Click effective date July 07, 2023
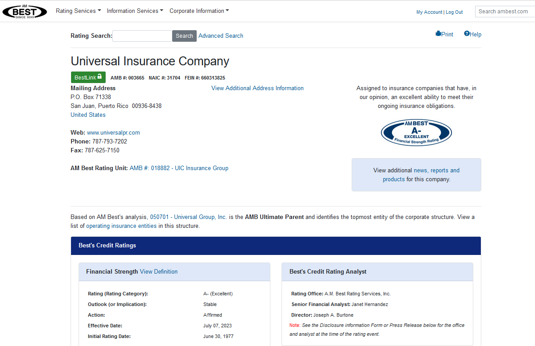Image resolution: width=535 pixels, height=346 pixels. pos(218,326)
